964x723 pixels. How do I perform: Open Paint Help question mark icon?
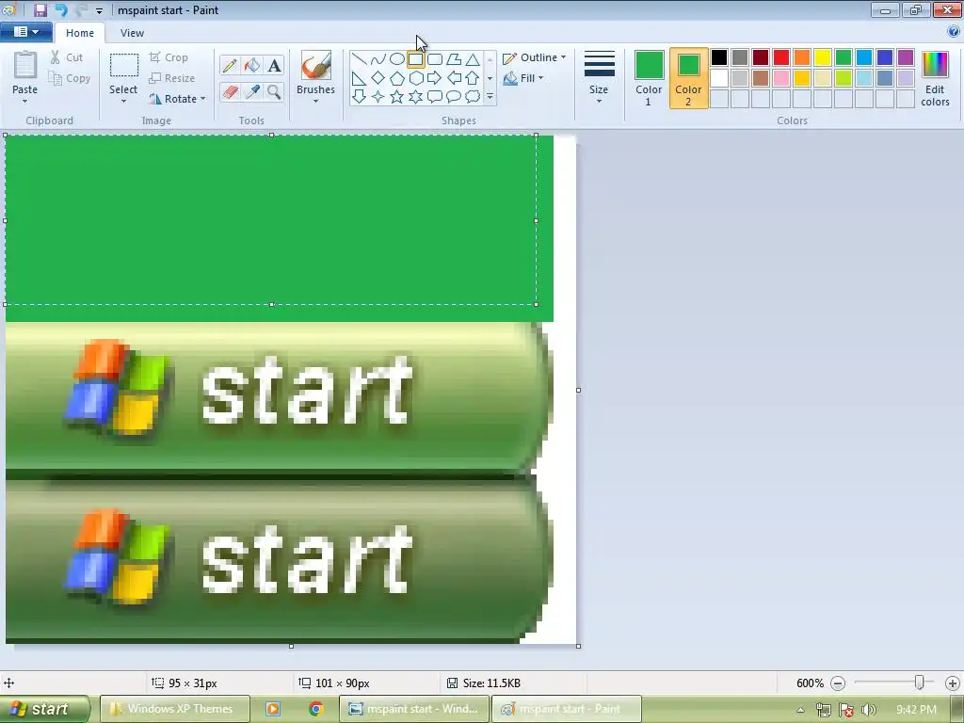(954, 32)
